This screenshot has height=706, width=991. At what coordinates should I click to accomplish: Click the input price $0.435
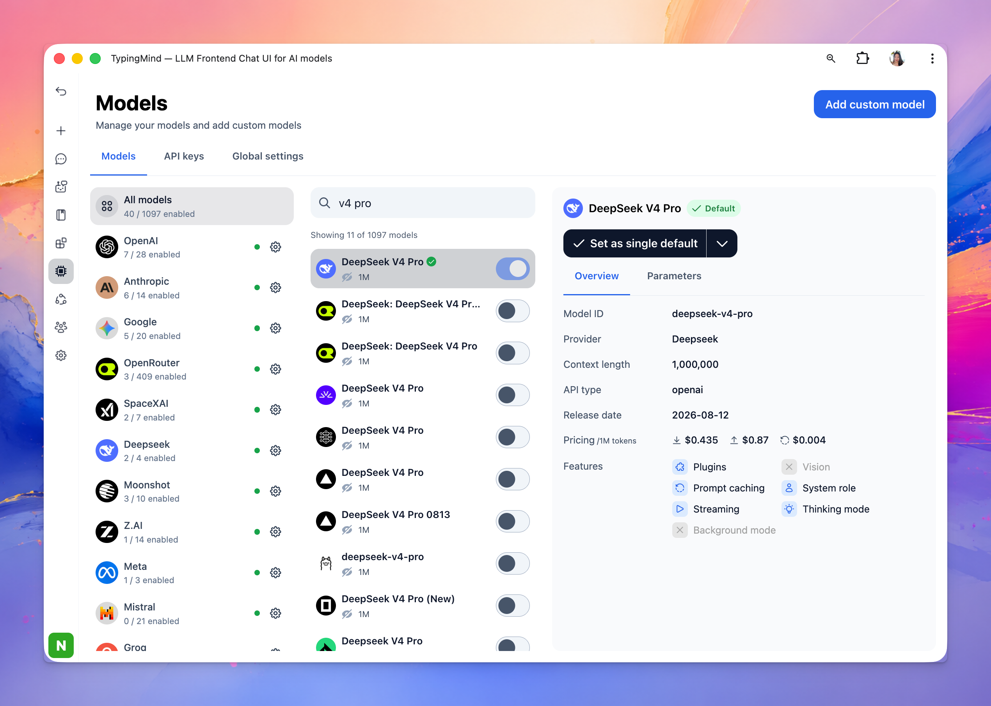coord(701,440)
